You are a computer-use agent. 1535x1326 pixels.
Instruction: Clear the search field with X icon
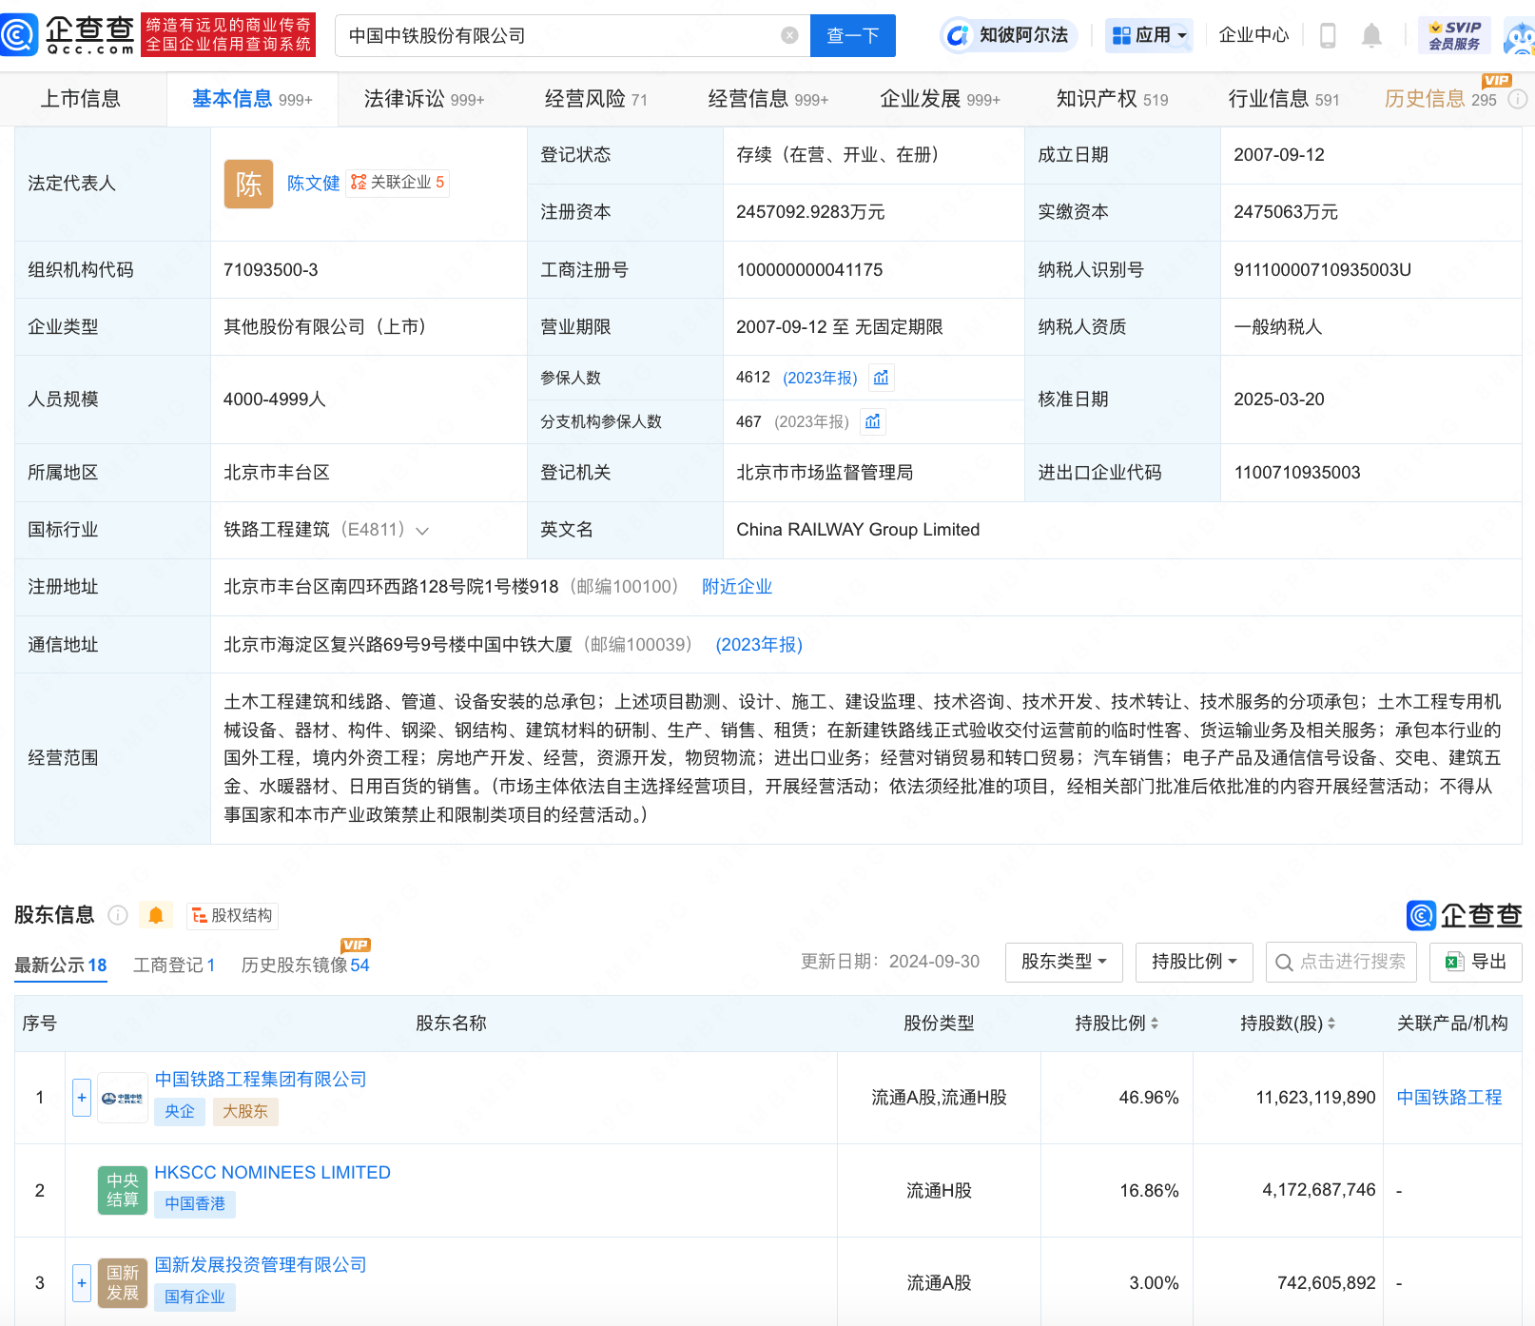point(789,35)
